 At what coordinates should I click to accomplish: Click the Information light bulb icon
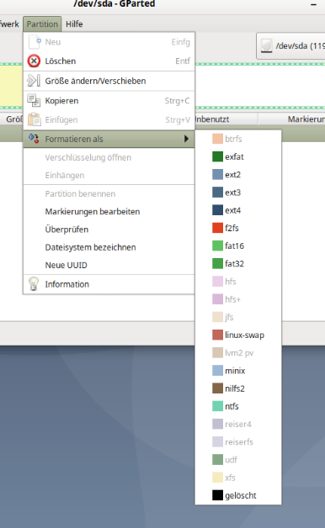pyautogui.click(x=34, y=284)
